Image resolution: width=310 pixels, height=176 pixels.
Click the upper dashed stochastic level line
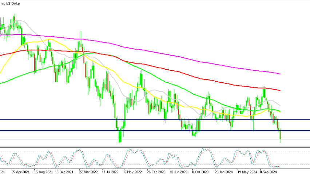(155, 152)
